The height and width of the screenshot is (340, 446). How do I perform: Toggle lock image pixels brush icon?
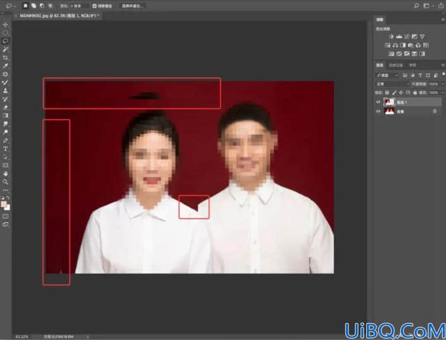click(x=394, y=92)
